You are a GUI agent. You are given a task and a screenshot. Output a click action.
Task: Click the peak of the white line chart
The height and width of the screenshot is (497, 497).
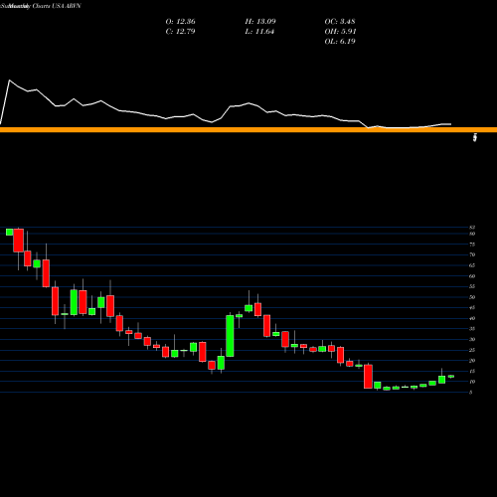coord(9,81)
